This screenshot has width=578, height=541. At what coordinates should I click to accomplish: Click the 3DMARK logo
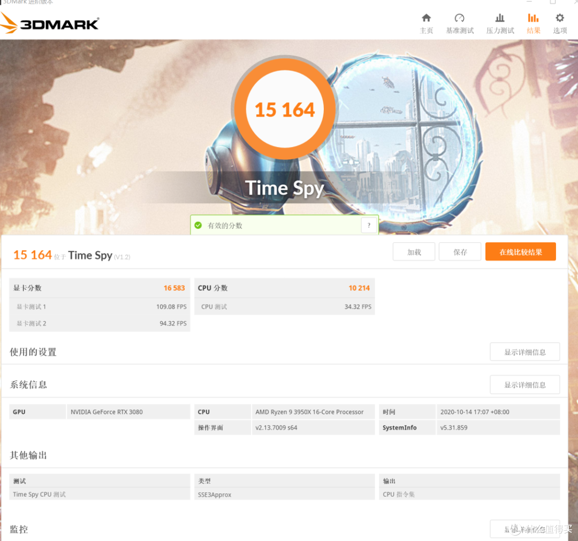(x=49, y=24)
